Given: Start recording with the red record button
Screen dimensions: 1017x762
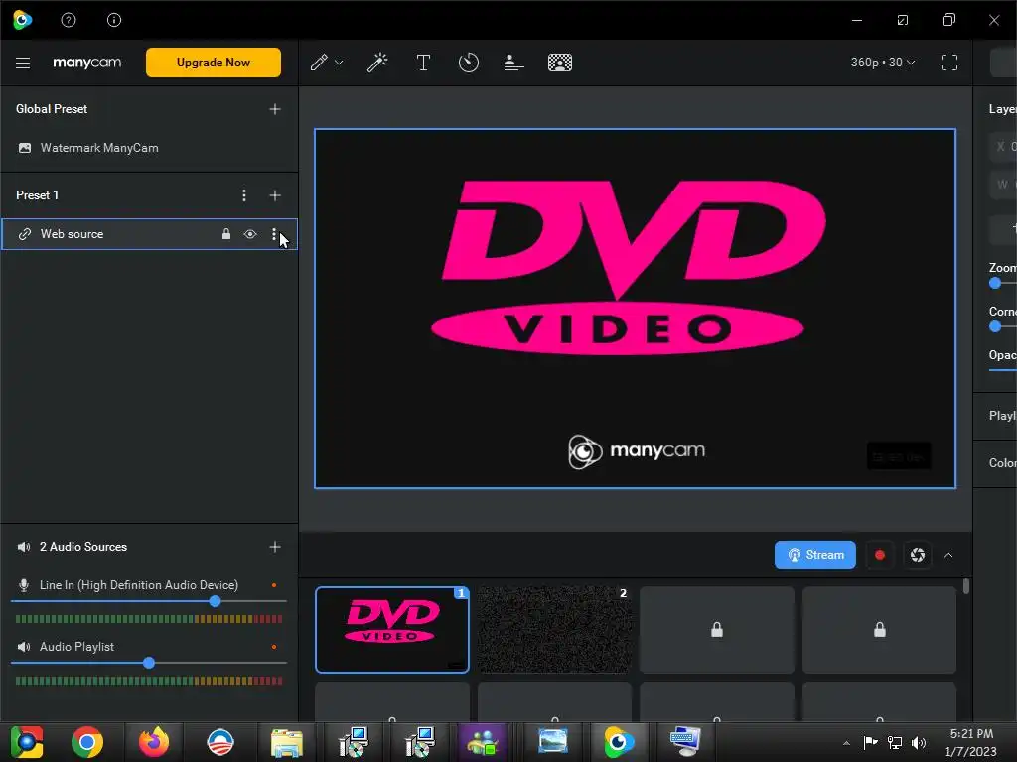Looking at the screenshot, I should tap(880, 555).
